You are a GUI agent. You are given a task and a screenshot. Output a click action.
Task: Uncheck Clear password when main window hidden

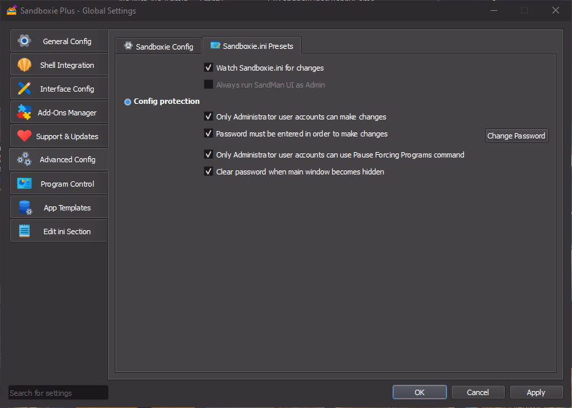[209, 172]
